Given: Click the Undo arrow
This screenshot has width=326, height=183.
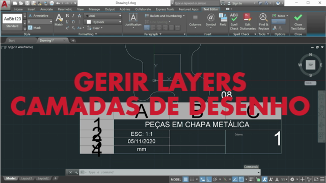Looking at the screenshot, I should [x=58, y=3].
